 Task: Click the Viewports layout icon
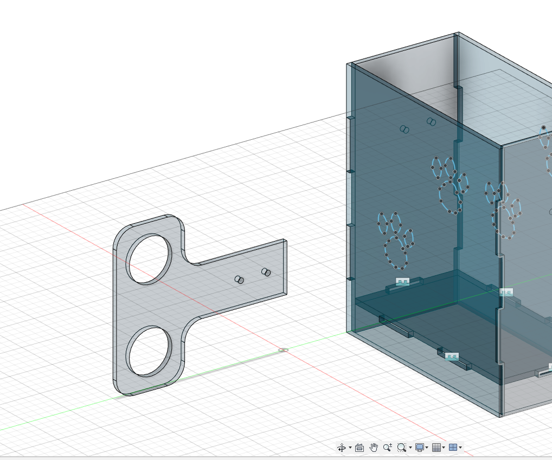click(x=453, y=448)
